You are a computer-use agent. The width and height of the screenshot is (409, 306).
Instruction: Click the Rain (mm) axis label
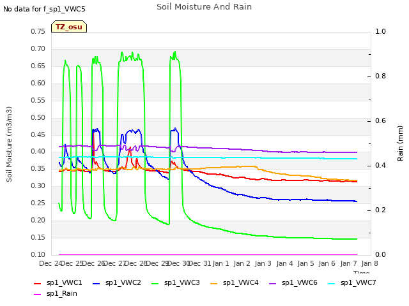point(400,143)
